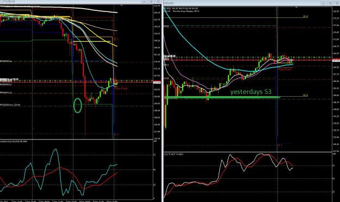Click the current price tag on M15 scale
This screenshot has height=202, width=340.
pos(336,61)
